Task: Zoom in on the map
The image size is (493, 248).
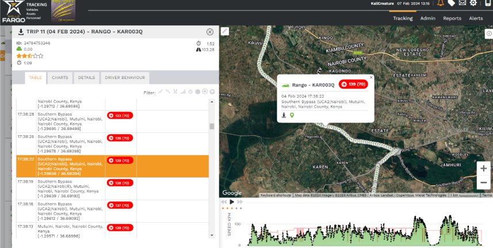Action: tap(483, 167)
